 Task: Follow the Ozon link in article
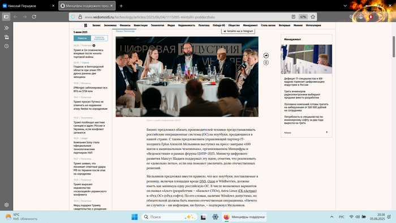(x=211, y=181)
